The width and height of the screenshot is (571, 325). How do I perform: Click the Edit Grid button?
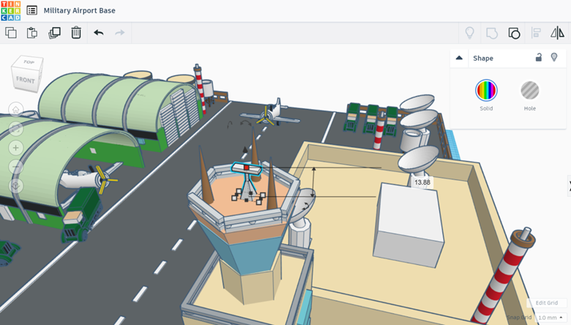[547, 303]
